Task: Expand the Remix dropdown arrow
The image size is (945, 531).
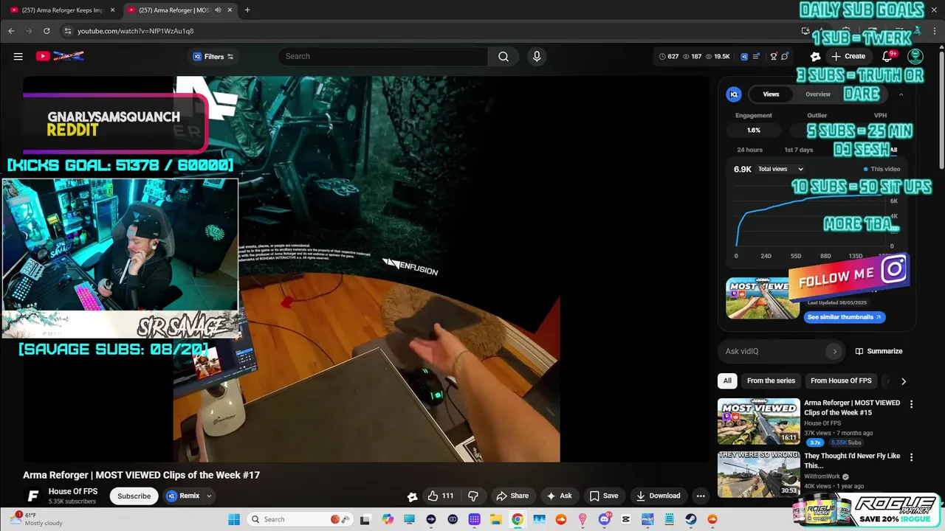Action: 209,496
